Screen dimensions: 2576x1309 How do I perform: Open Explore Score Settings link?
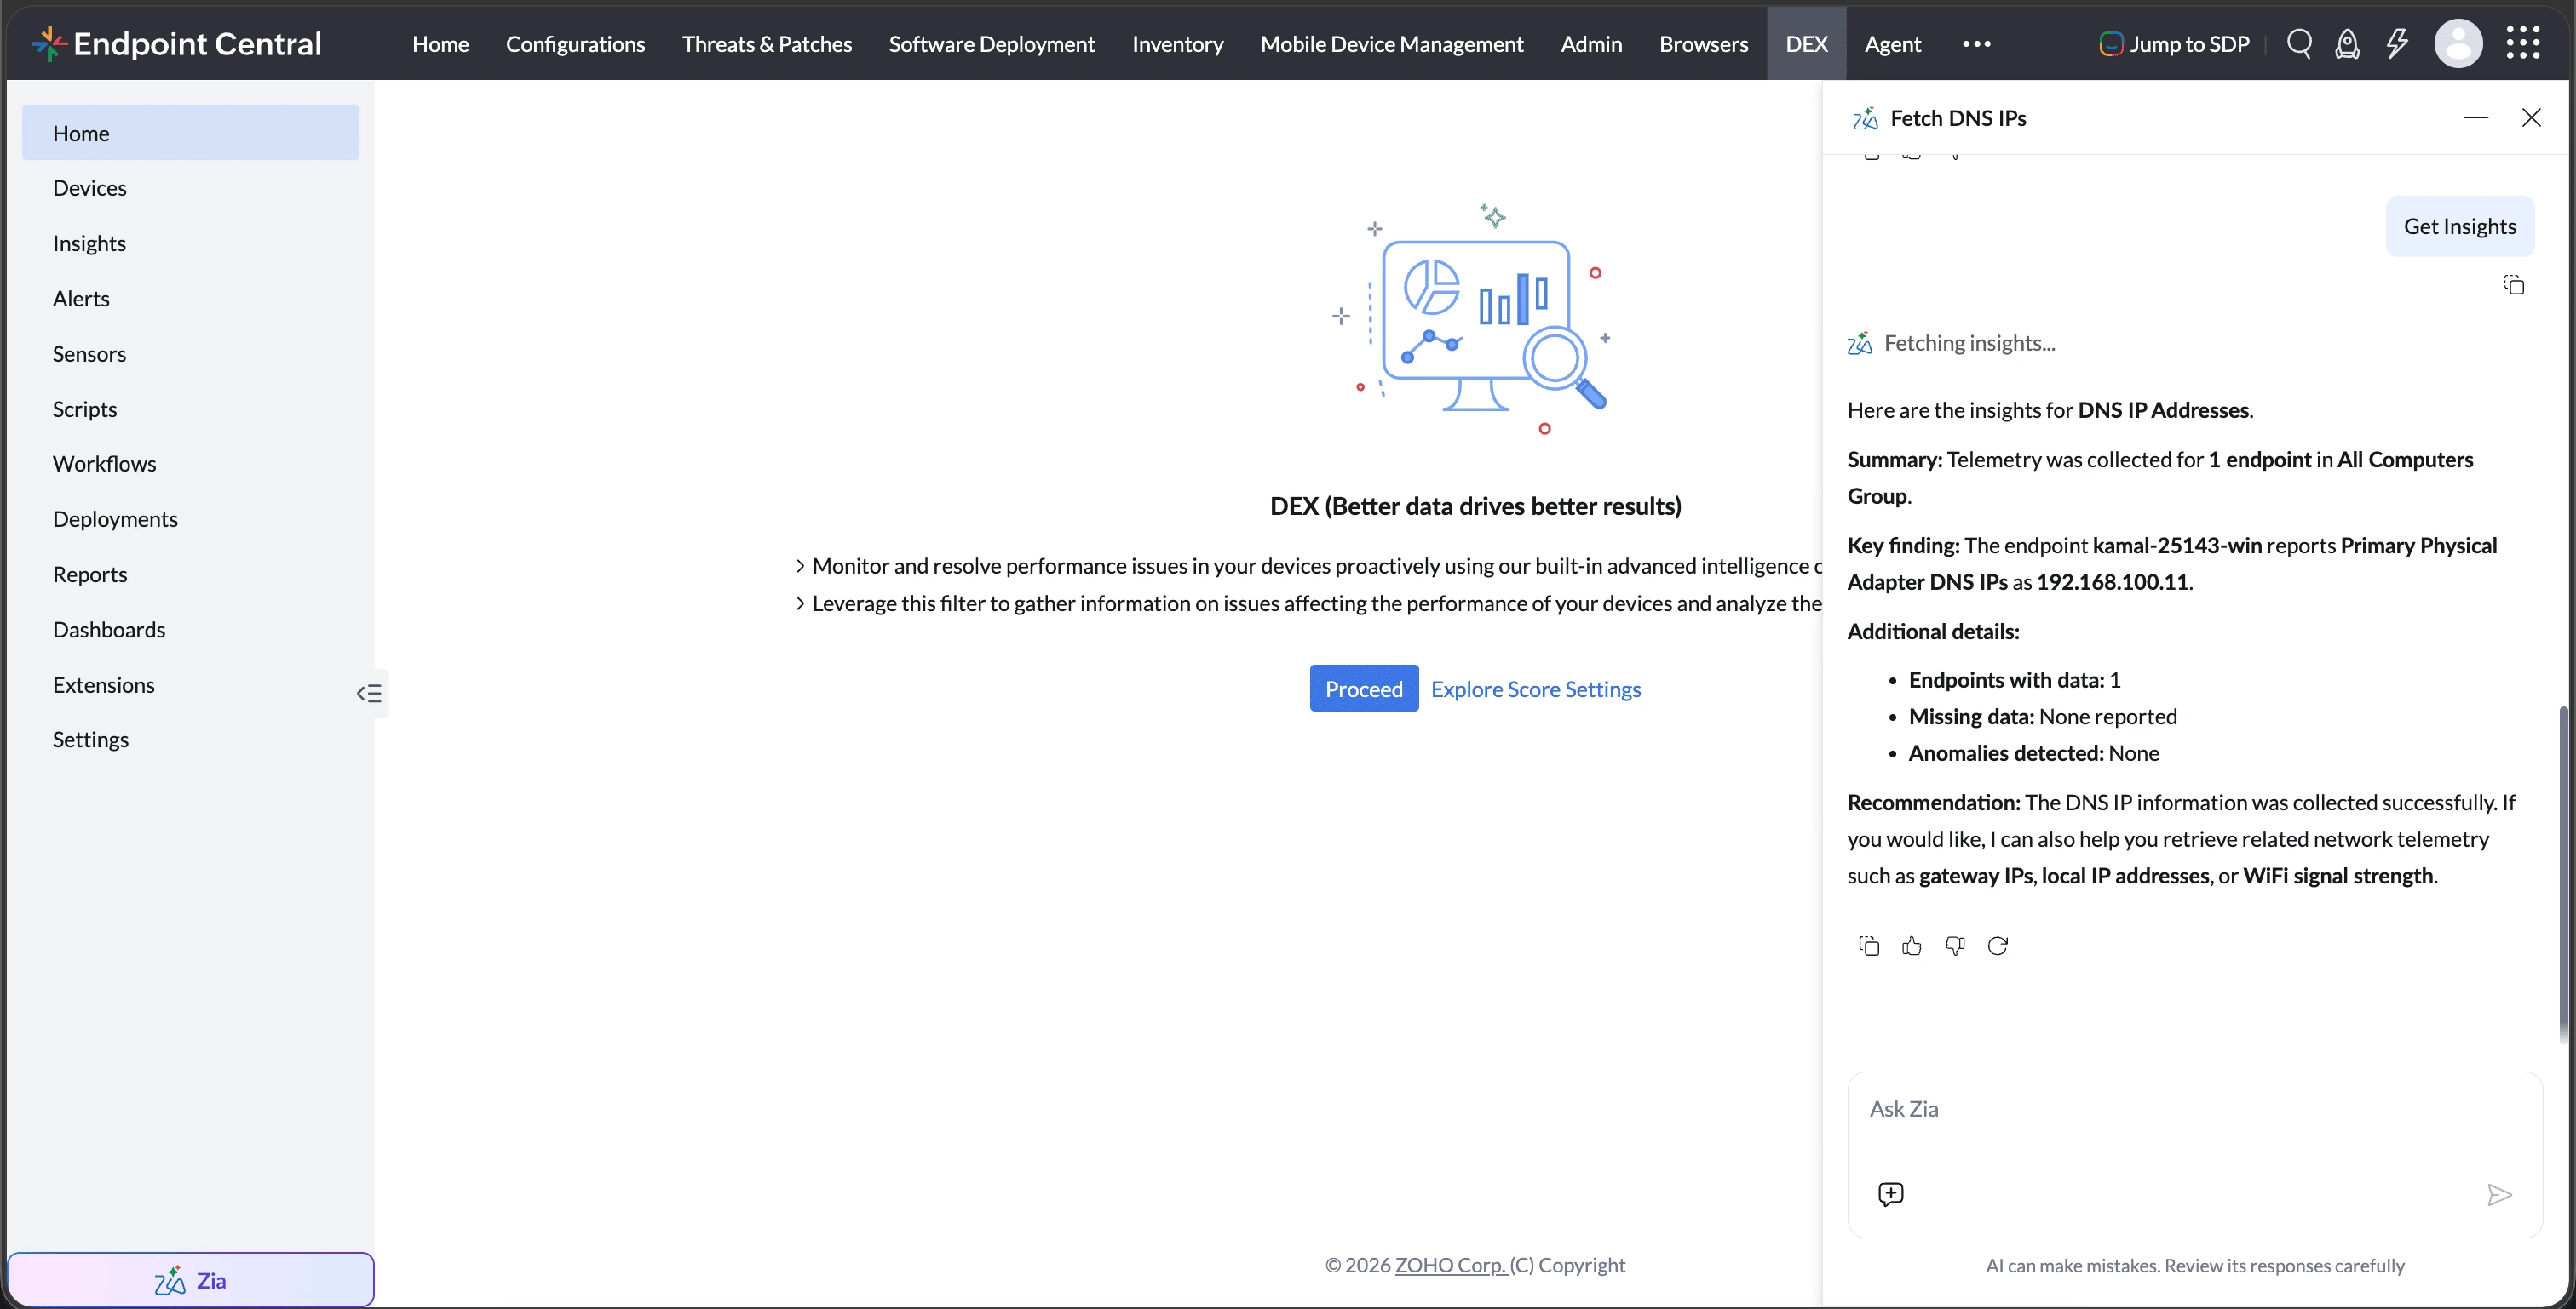[1536, 689]
